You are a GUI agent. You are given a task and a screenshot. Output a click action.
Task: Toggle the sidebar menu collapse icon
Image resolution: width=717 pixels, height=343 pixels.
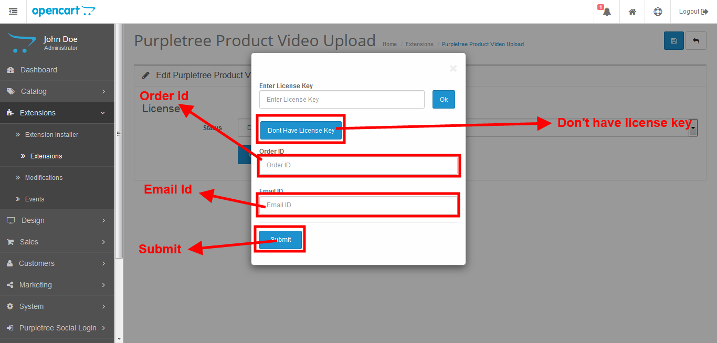(x=13, y=11)
